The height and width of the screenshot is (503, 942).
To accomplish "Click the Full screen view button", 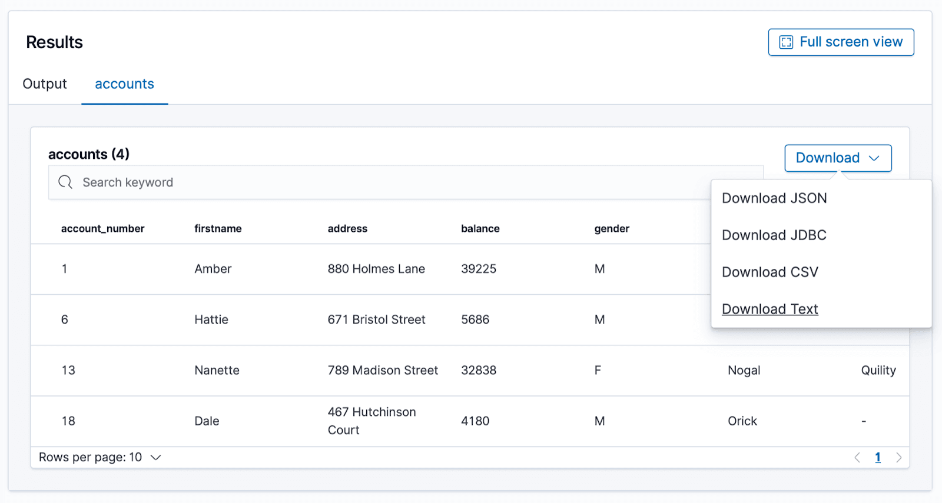I will [841, 42].
